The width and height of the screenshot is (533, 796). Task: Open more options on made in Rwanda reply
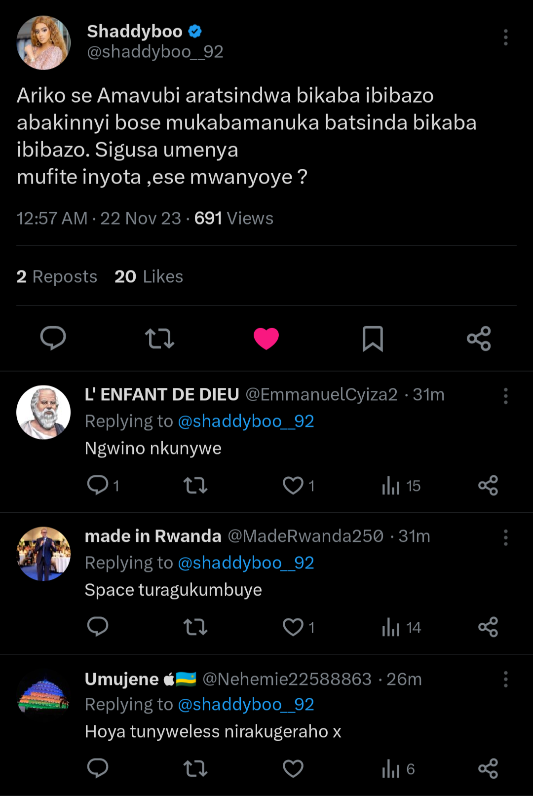coord(505,537)
